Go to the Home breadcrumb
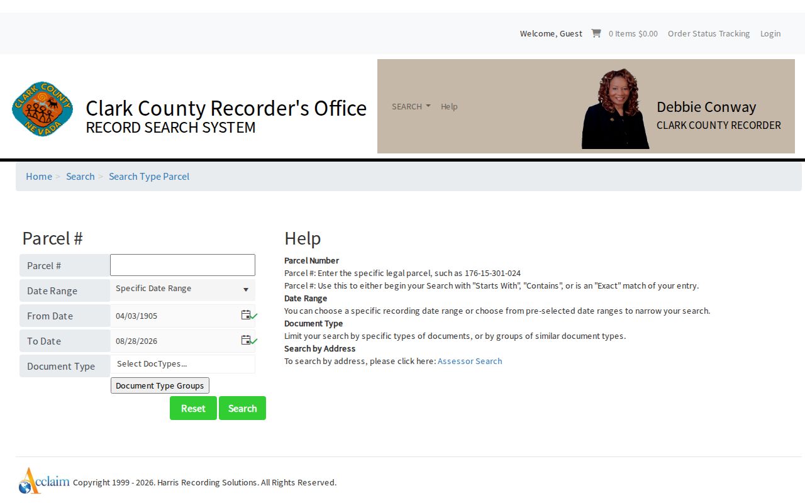This screenshot has height=503, width=805. [39, 176]
